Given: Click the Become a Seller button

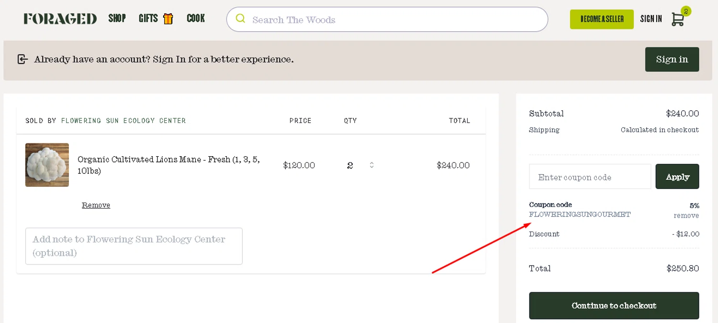Looking at the screenshot, I should pos(602,19).
